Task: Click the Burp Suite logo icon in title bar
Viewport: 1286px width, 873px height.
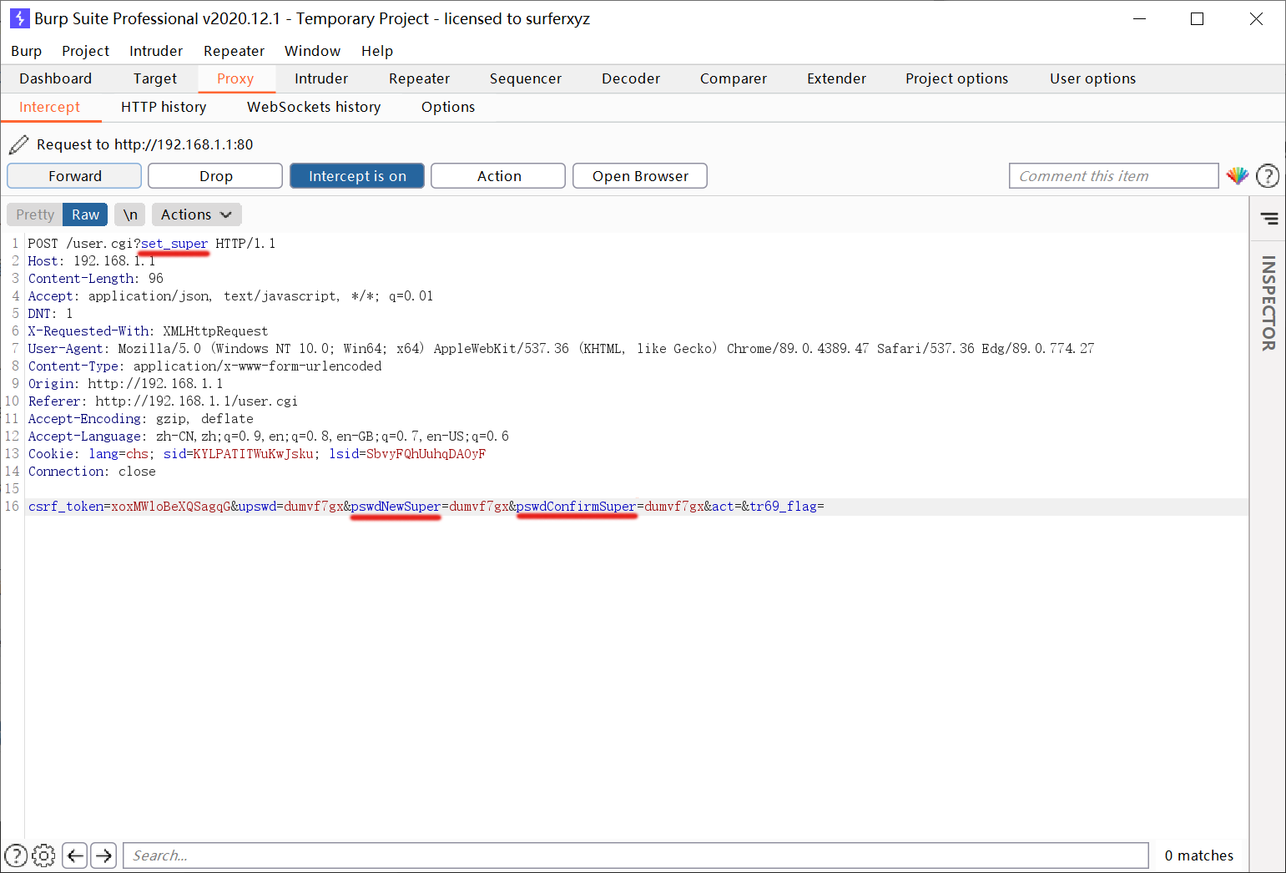Action: (x=19, y=18)
